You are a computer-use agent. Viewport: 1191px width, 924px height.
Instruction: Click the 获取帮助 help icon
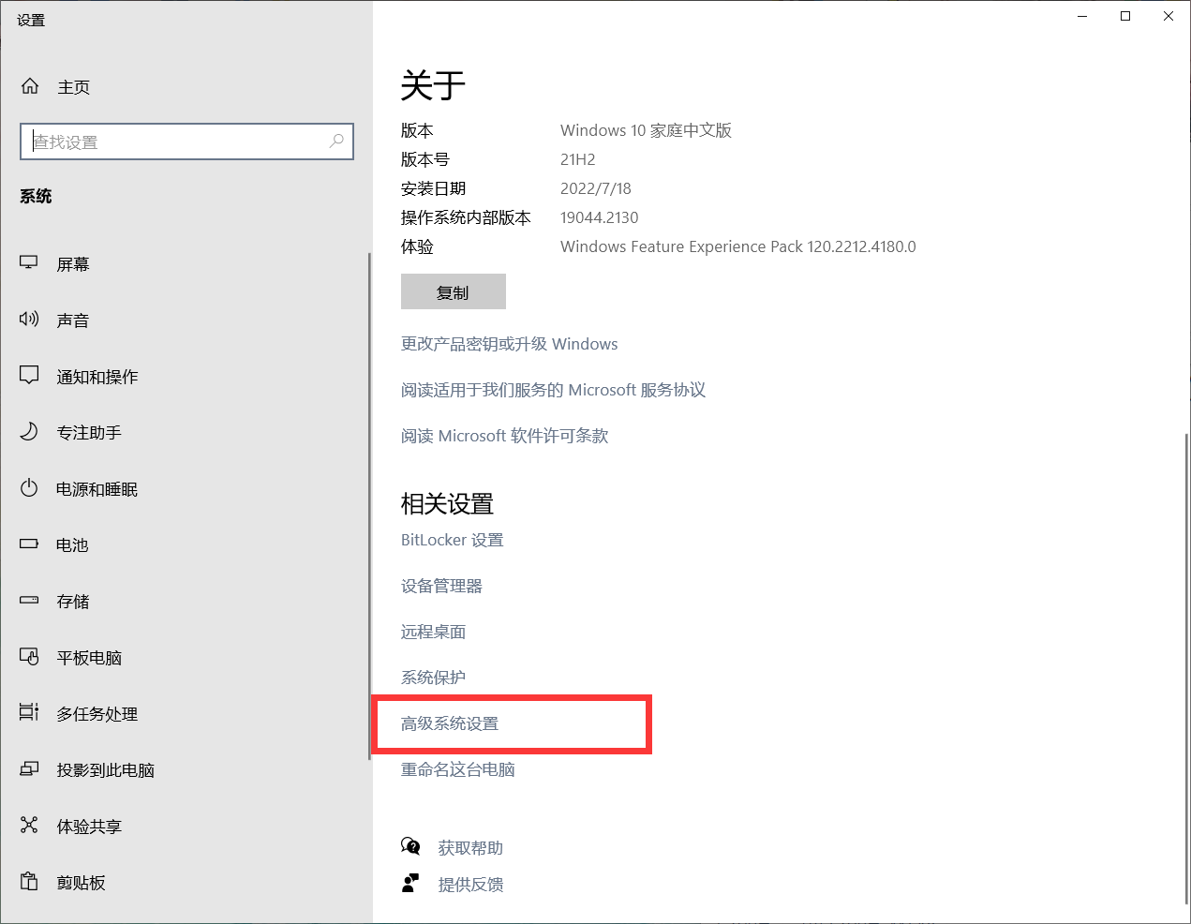coord(410,847)
